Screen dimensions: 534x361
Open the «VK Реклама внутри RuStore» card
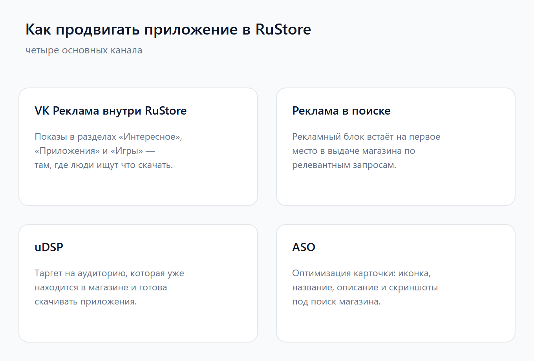pyautogui.click(x=138, y=147)
